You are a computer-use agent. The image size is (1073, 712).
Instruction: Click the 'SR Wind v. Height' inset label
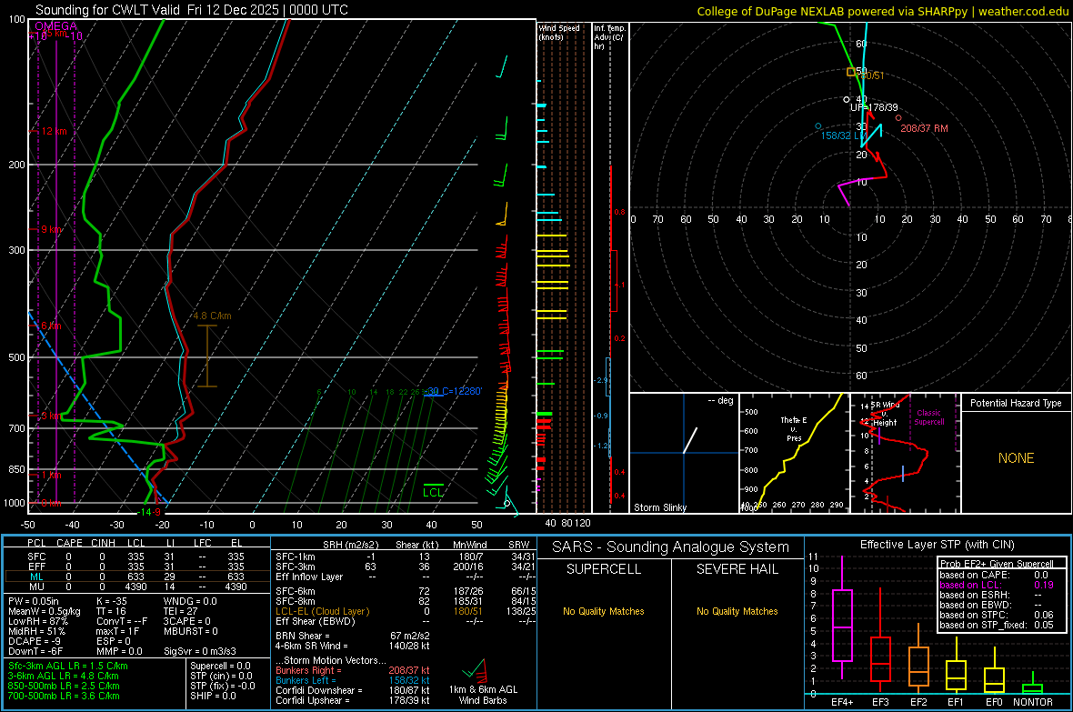coord(886,414)
